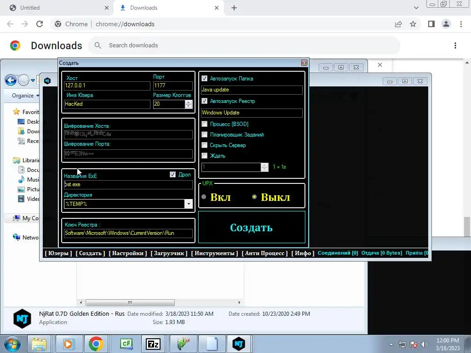
Task: Show hidden system tray icons
Action: click(391, 344)
